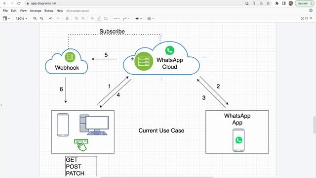Open the 130% zoom level dropdown
The width and height of the screenshot is (316, 178).
21,18
